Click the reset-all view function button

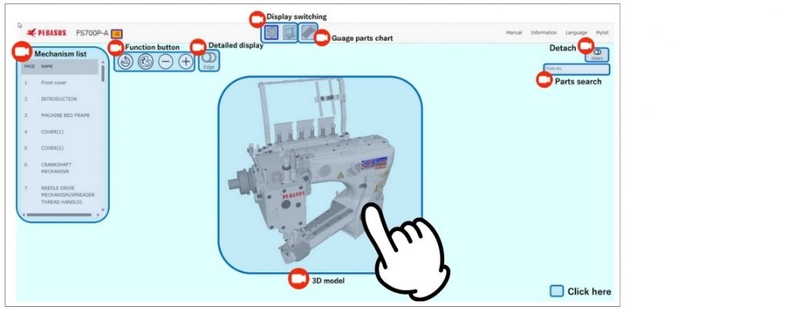tap(126, 62)
